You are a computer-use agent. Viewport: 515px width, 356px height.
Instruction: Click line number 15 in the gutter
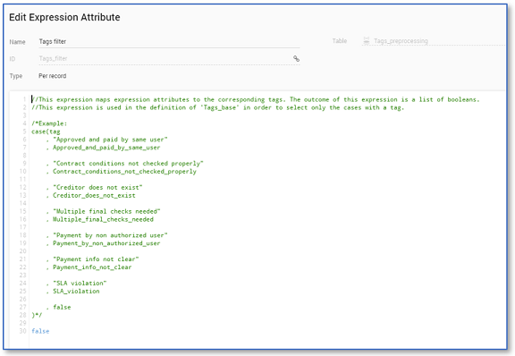(x=22, y=211)
